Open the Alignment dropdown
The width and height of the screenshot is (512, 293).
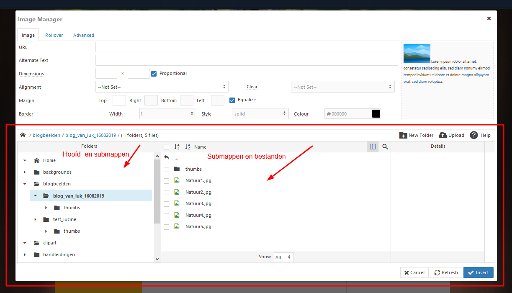162,87
